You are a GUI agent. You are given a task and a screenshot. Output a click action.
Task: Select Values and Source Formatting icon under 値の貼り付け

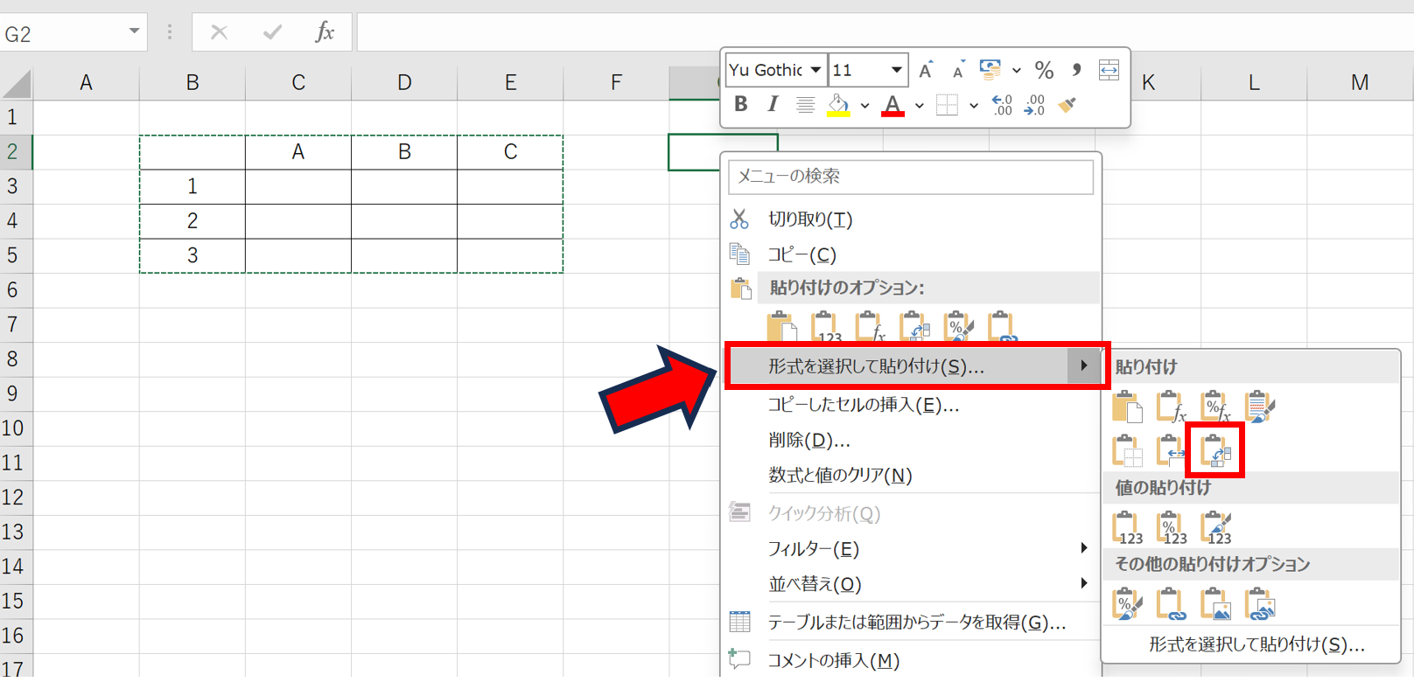tap(1215, 528)
